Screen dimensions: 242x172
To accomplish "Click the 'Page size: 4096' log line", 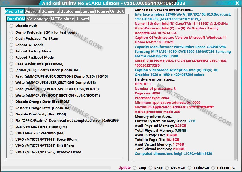I will coord(147,93).
